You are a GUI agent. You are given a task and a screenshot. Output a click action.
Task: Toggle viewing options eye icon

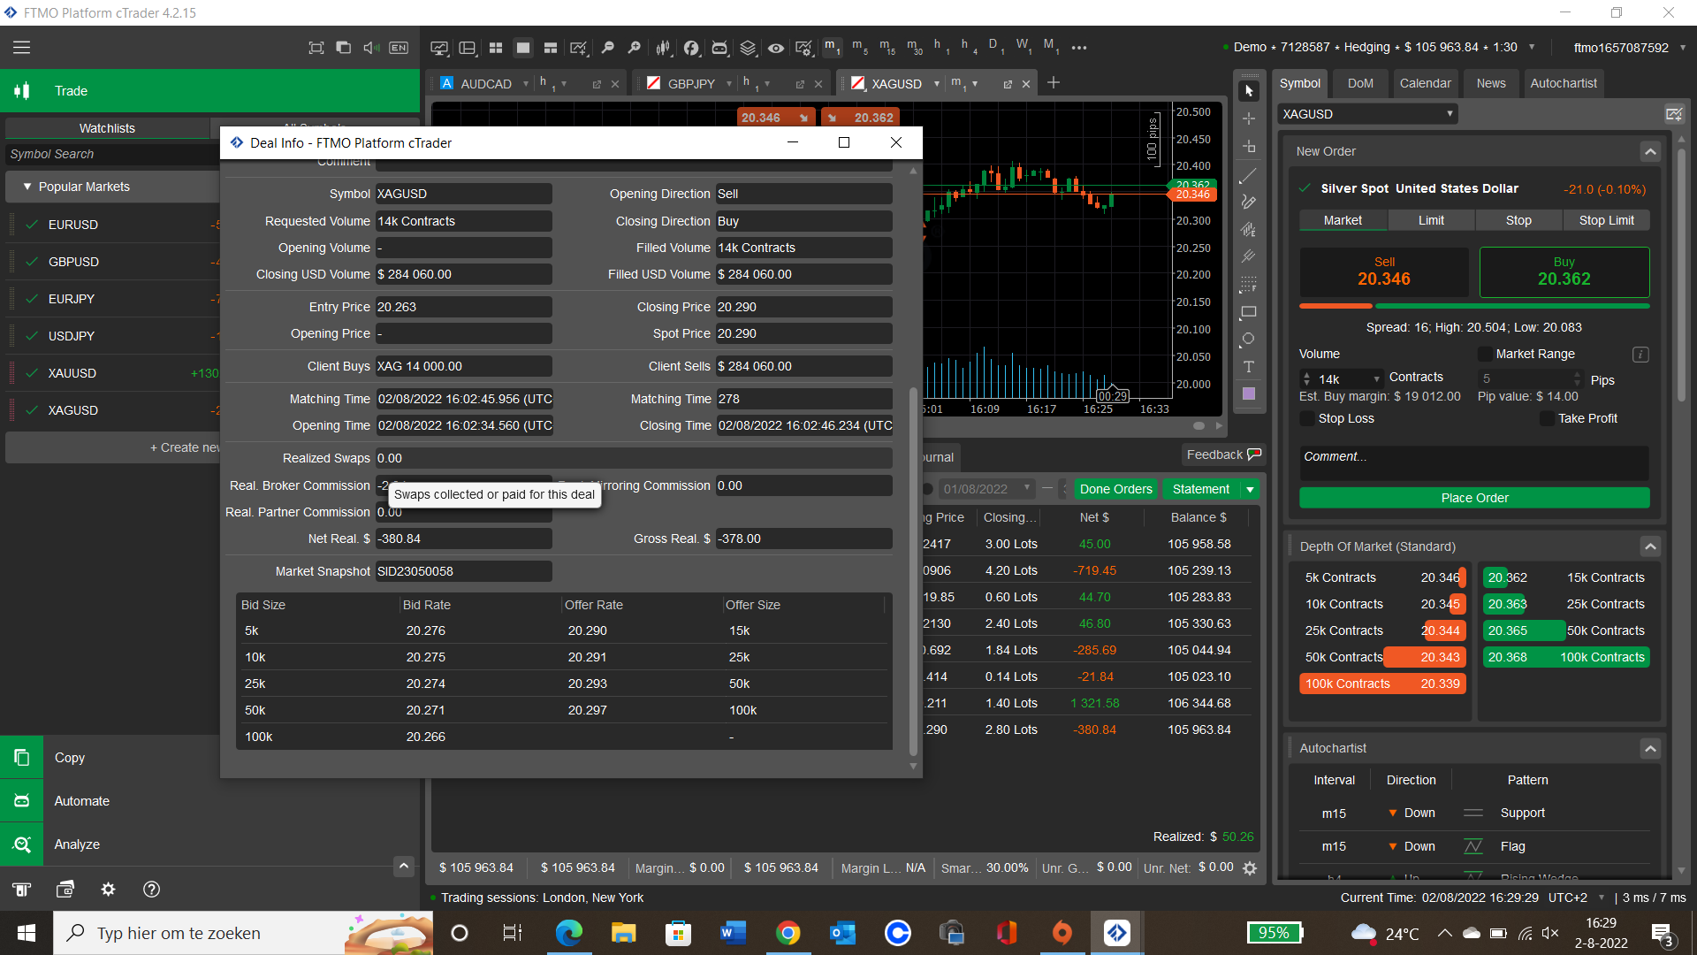click(x=776, y=48)
